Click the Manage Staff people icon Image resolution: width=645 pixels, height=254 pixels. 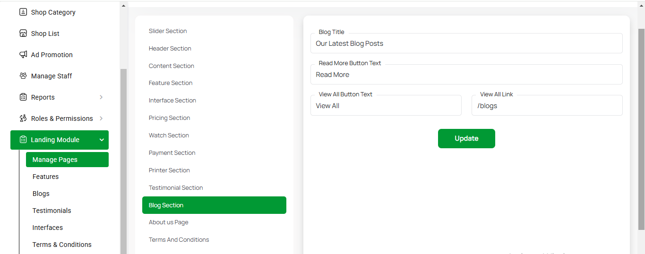[23, 76]
